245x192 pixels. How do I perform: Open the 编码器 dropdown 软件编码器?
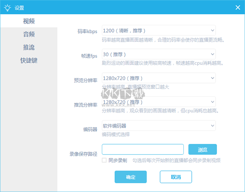[159, 125]
